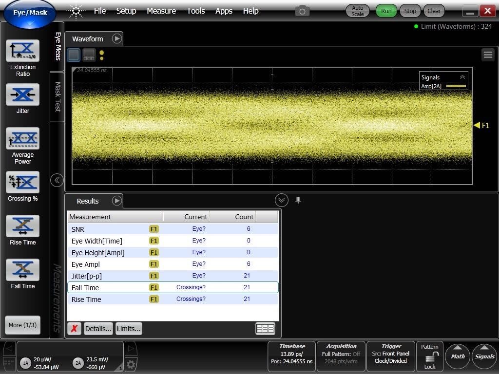Screen dimensions: 499x374
Task: Collapse the Results panel with chevron
Action: [281, 200]
